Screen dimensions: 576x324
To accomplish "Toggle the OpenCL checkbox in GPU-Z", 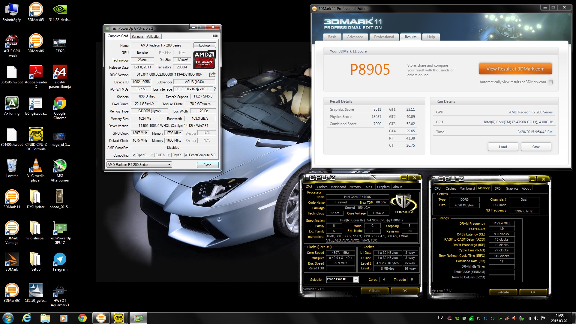I will coord(134,155).
